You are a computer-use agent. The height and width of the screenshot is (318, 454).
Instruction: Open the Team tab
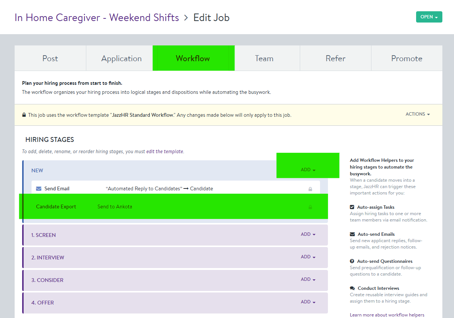(x=264, y=59)
